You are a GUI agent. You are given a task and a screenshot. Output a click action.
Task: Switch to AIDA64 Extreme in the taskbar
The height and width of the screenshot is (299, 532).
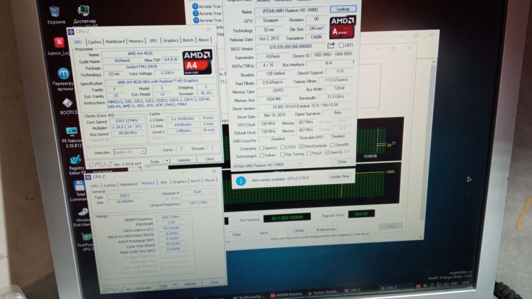(x=287, y=295)
